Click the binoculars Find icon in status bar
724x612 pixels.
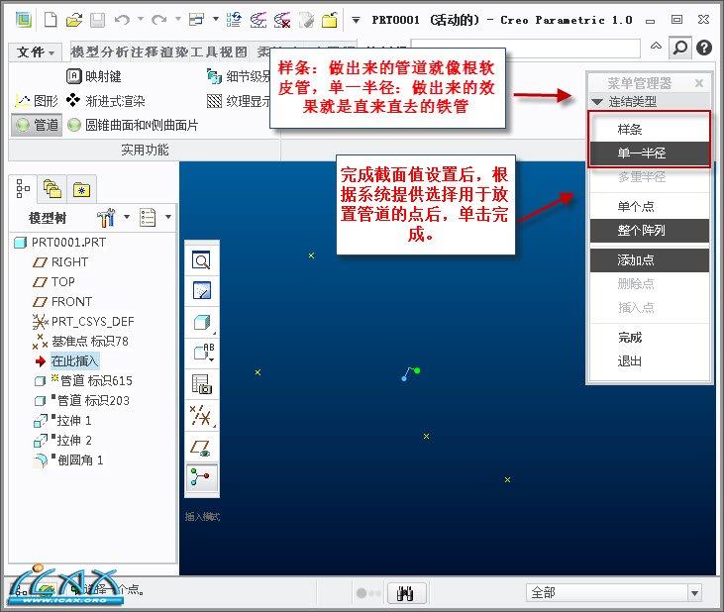click(404, 593)
